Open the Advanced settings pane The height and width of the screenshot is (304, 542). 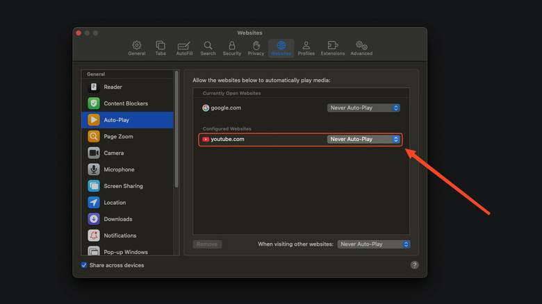[x=361, y=48]
